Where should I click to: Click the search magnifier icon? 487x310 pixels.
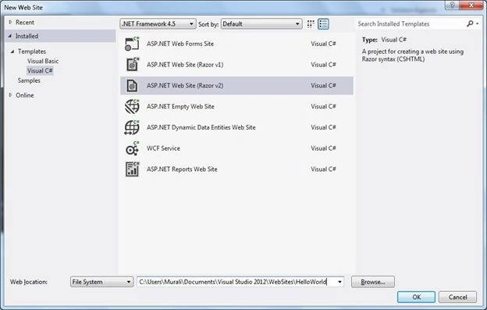point(470,23)
